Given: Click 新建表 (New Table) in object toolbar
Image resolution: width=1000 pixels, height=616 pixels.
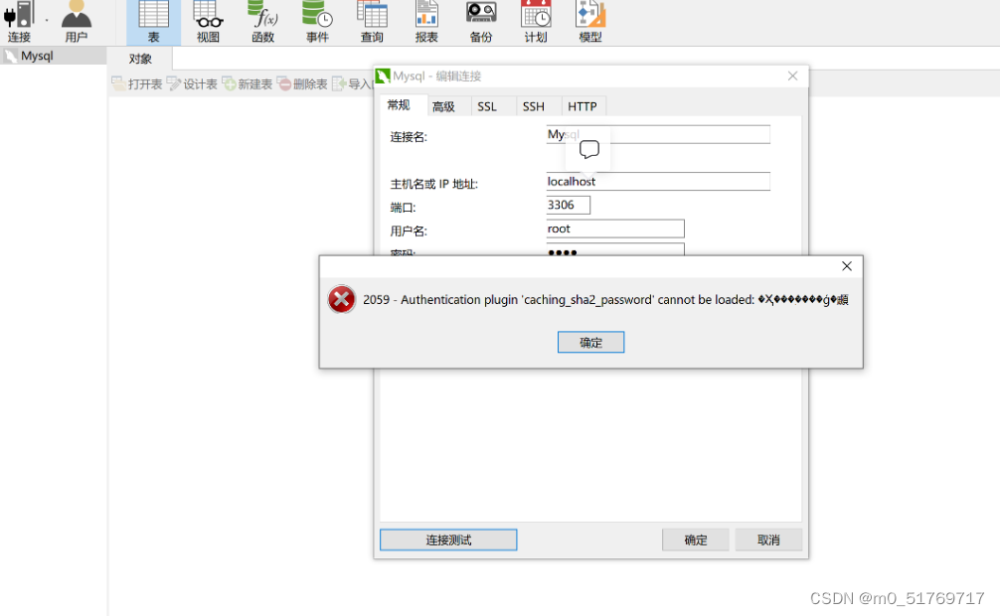Looking at the screenshot, I should pyautogui.click(x=247, y=84).
